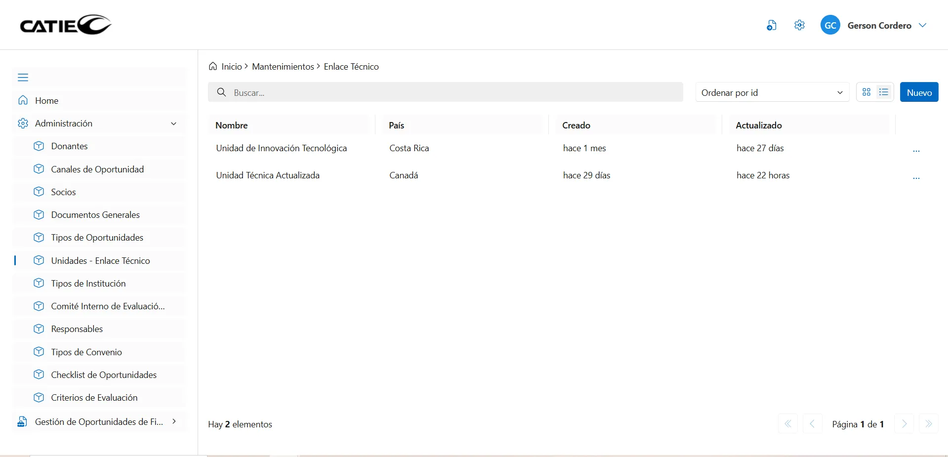Sort table by Nombre column header

pyautogui.click(x=232, y=125)
